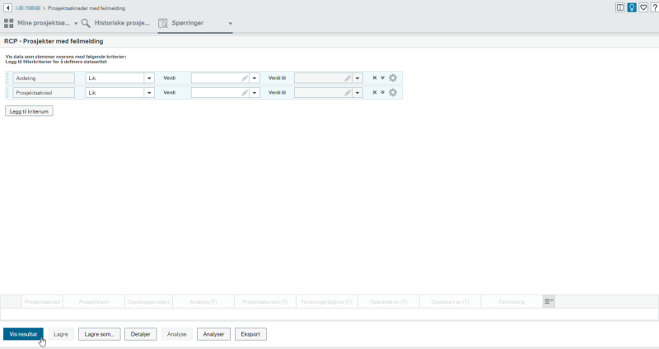659x349 pixels.
Task: Click the Historiske prosje... magnifier icon
Action: (86, 23)
